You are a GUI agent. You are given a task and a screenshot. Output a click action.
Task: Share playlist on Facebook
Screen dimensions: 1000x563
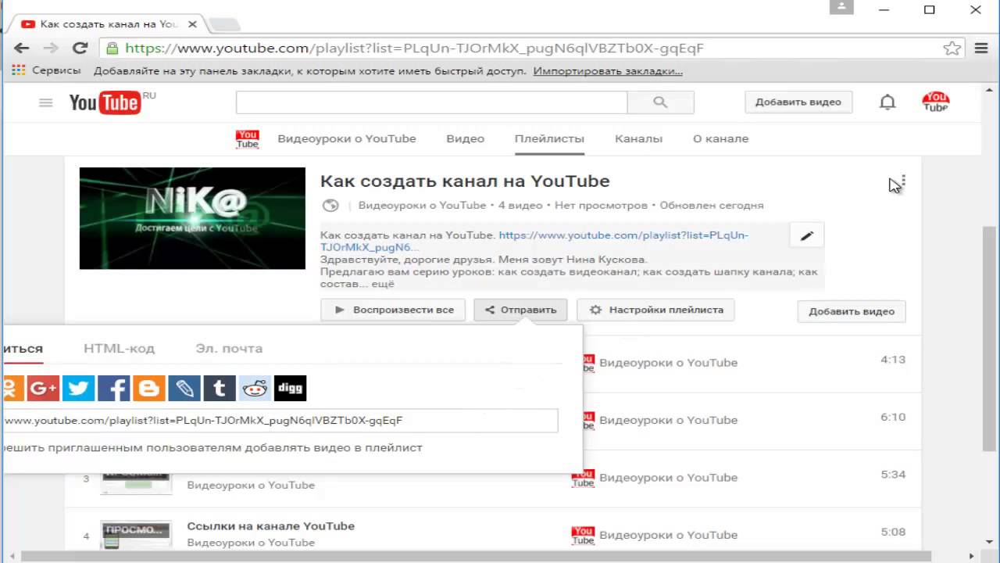point(113,389)
